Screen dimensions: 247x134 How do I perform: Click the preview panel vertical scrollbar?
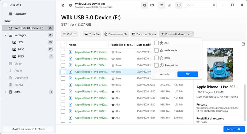[x=245, y=103]
